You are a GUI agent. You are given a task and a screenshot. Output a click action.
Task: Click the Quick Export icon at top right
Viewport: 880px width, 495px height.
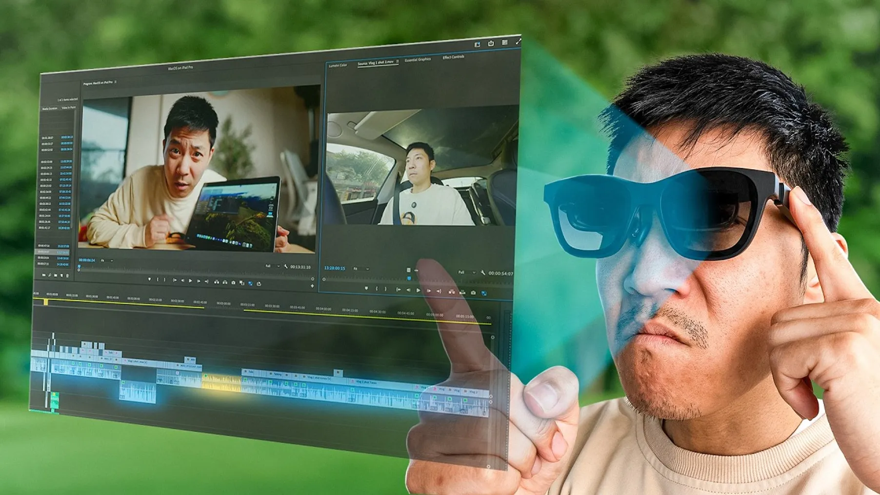click(491, 43)
